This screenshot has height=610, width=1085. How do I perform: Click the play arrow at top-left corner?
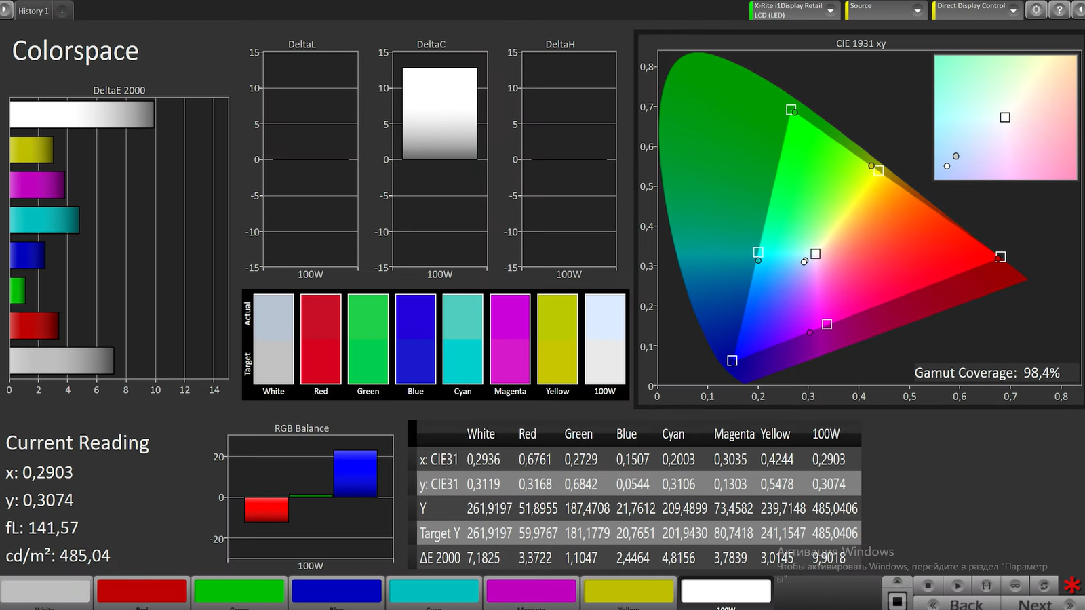point(6,10)
